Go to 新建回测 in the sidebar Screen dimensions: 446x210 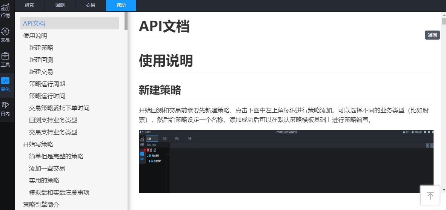coord(41,60)
